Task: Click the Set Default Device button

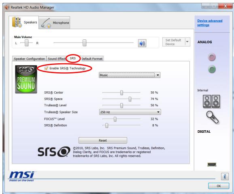Action: point(174,42)
